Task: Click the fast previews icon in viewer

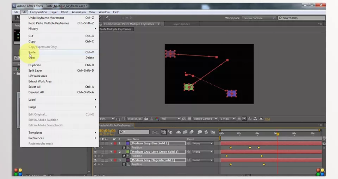Action: tap(244, 119)
